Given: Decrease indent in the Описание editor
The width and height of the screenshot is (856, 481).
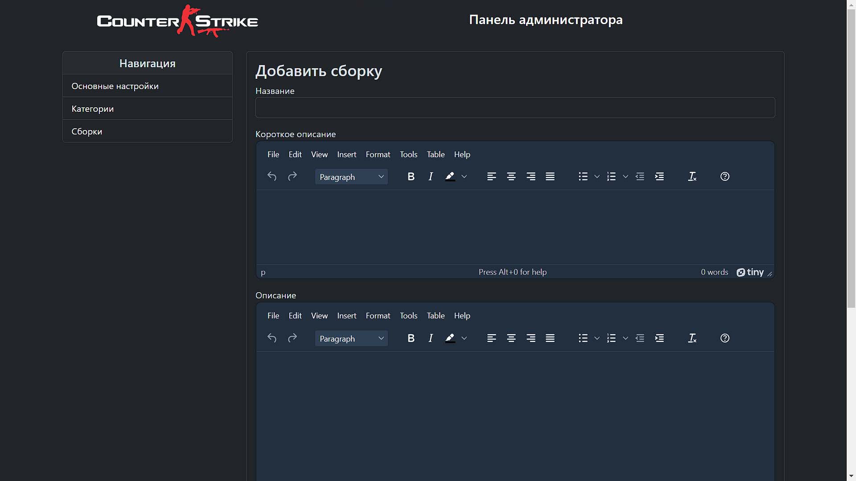Looking at the screenshot, I should 640,338.
